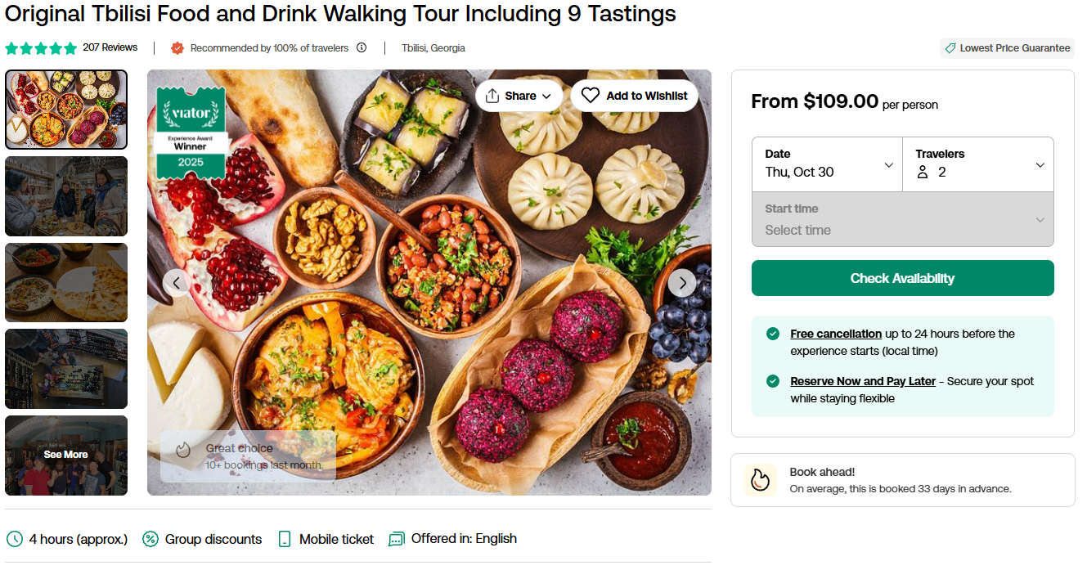Click the Lowest Price Guarantee tag
This screenshot has width=1087, height=579.
click(1007, 48)
